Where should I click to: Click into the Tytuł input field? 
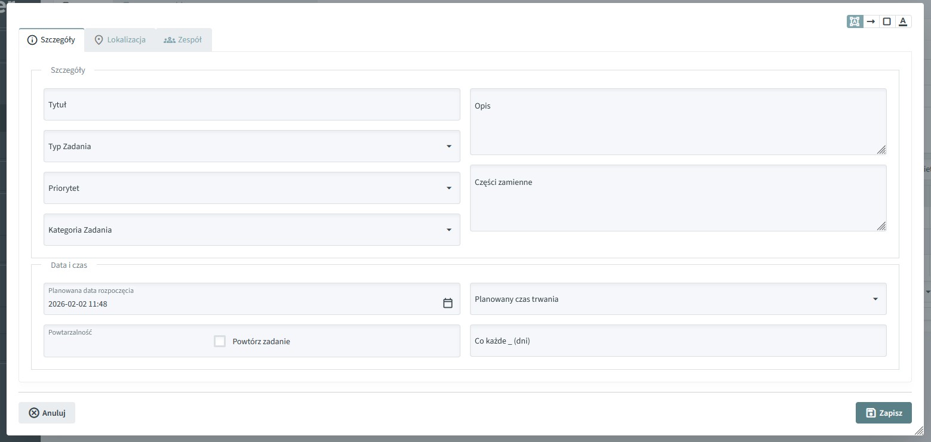point(251,104)
